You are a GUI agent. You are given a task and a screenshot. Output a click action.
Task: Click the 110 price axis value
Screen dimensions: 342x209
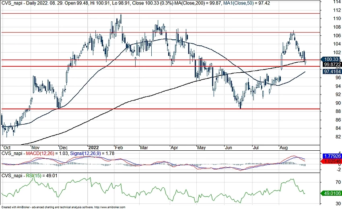(337, 18)
